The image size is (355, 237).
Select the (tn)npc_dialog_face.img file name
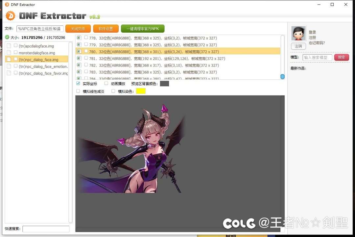pos(38,60)
